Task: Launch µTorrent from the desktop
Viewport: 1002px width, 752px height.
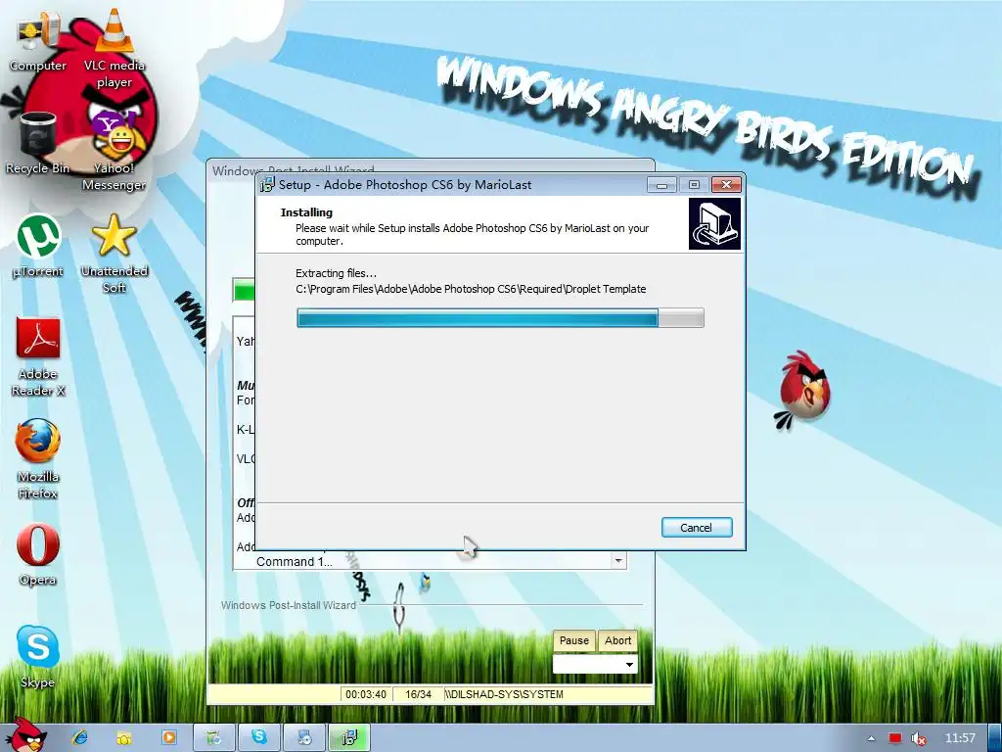Action: point(38,246)
